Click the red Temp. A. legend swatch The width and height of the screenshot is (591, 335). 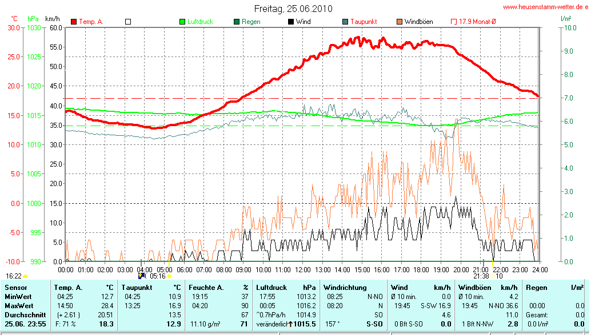tap(74, 22)
